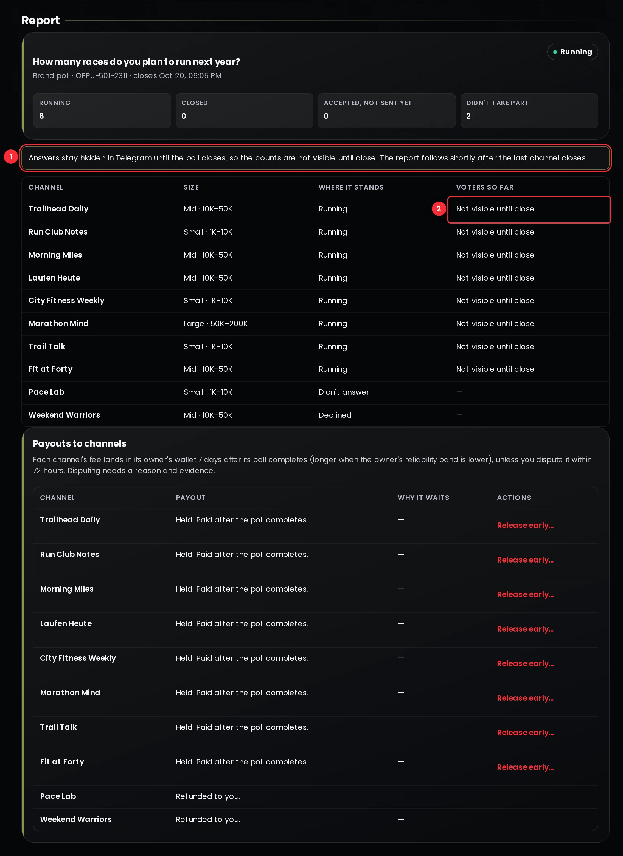Click Trailhead Daily in the channel status table
This screenshot has height=856, width=623.
coord(58,209)
